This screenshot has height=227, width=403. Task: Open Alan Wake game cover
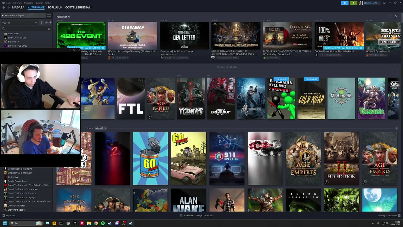coord(189,200)
